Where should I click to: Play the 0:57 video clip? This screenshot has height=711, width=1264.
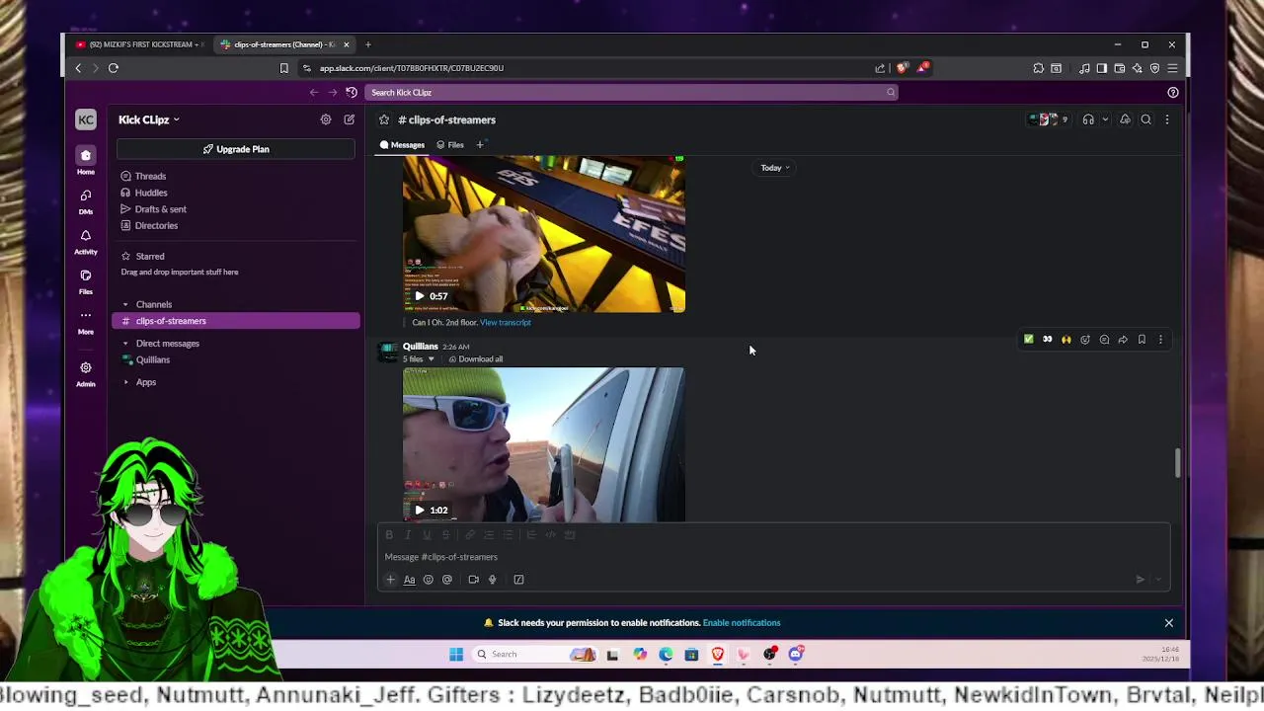pos(420,296)
